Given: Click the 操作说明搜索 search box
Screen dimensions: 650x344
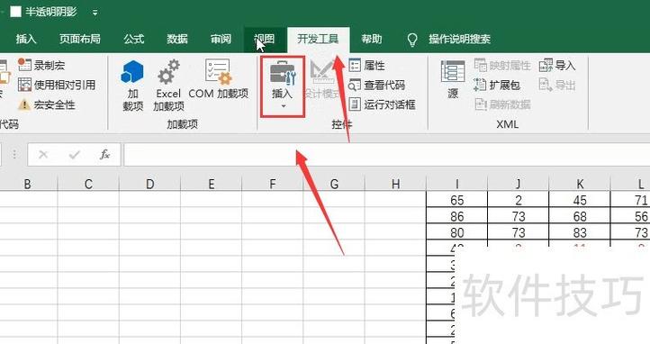Looking at the screenshot, I should click(x=460, y=39).
